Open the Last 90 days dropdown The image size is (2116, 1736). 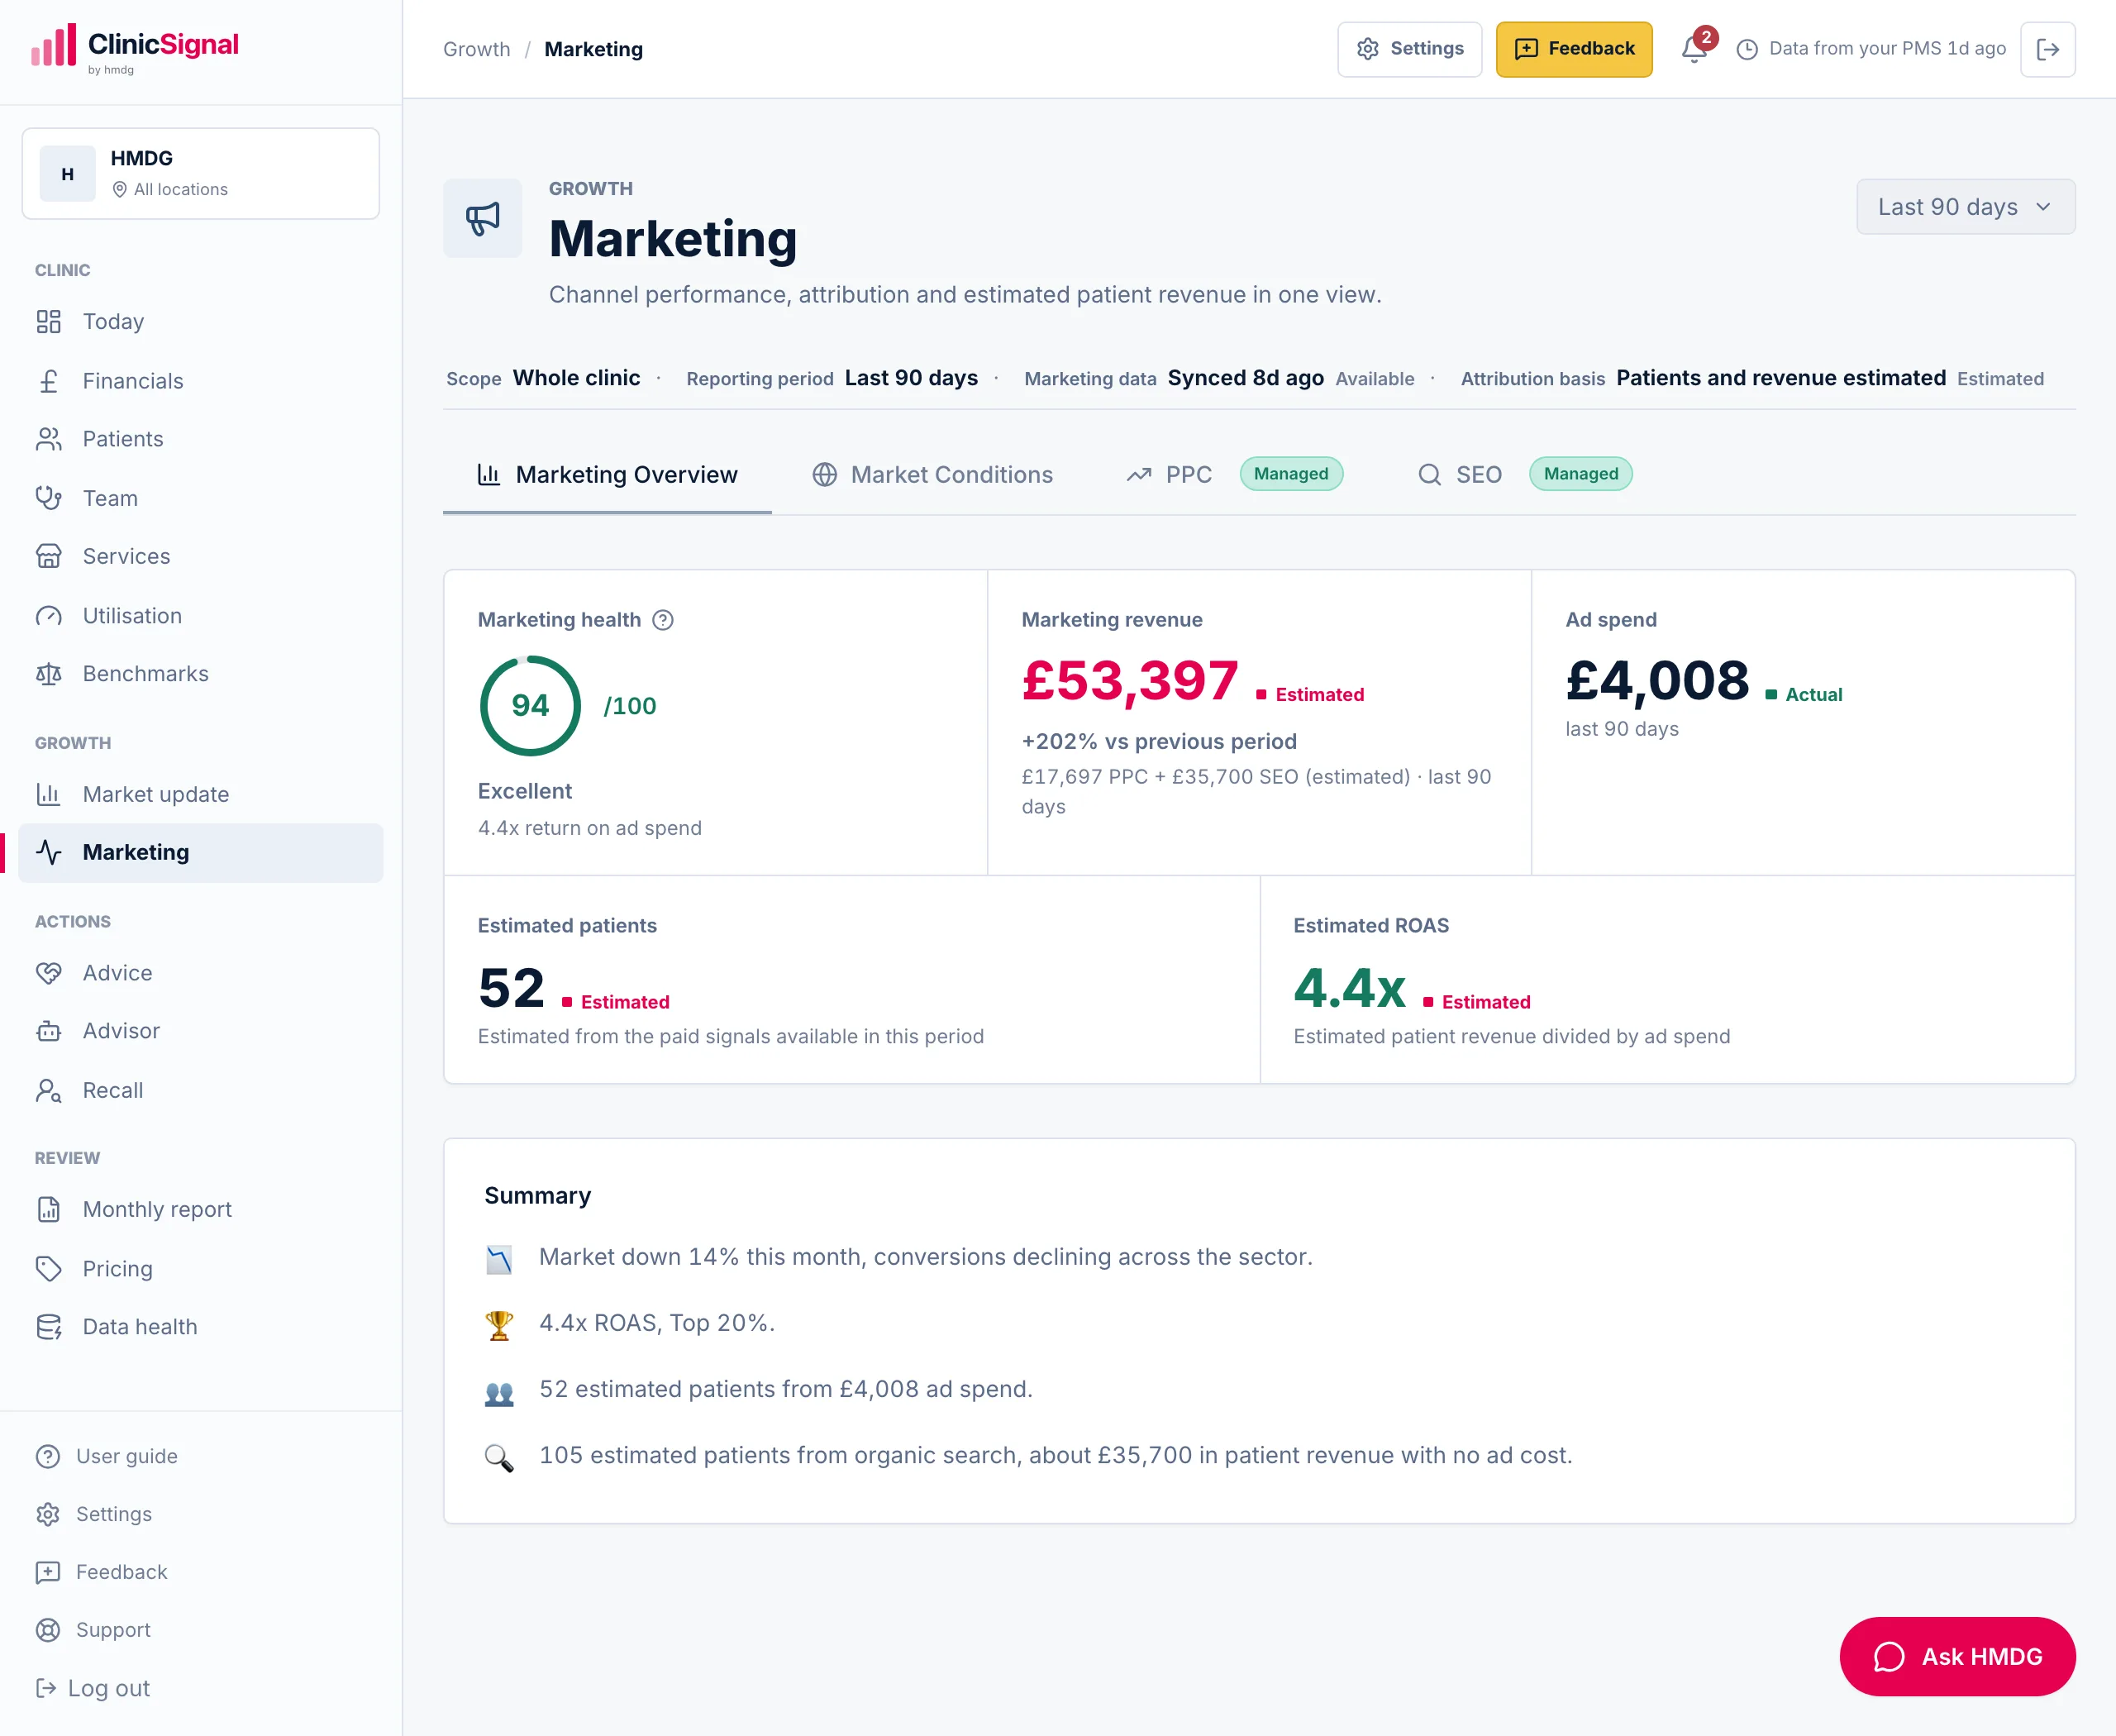point(1965,207)
